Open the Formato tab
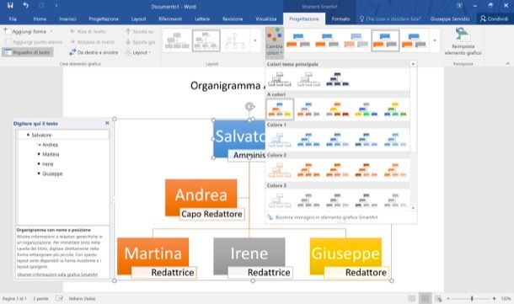The image size is (514, 304). click(340, 19)
